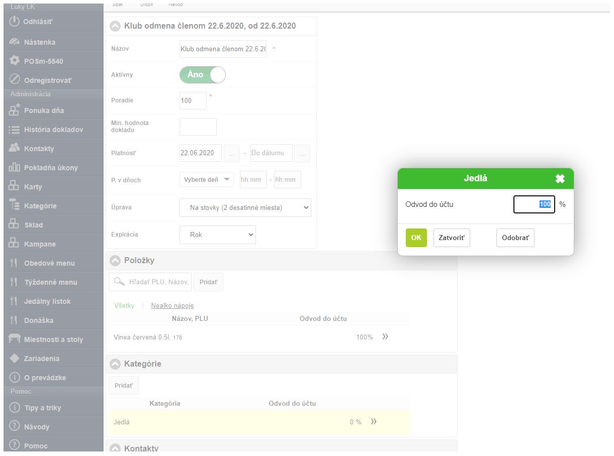Click the Hľadať PLU search field
Image resolution: width=614 pixels, height=456 pixels.
[x=156, y=282]
